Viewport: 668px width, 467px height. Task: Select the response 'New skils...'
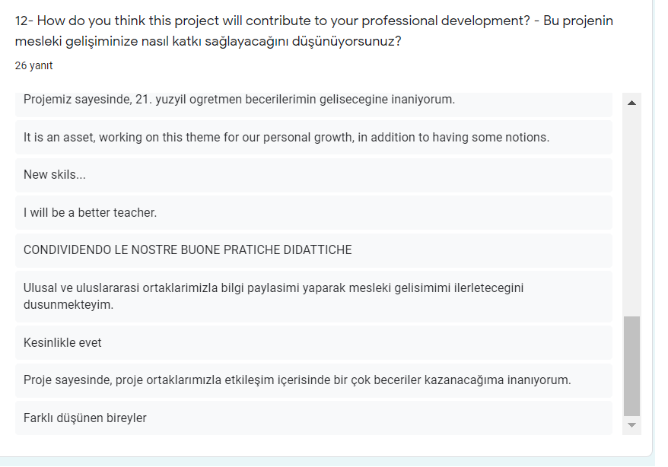(x=304, y=175)
